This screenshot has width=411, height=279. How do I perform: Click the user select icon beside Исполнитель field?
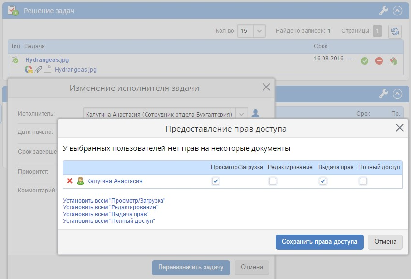[x=256, y=114]
